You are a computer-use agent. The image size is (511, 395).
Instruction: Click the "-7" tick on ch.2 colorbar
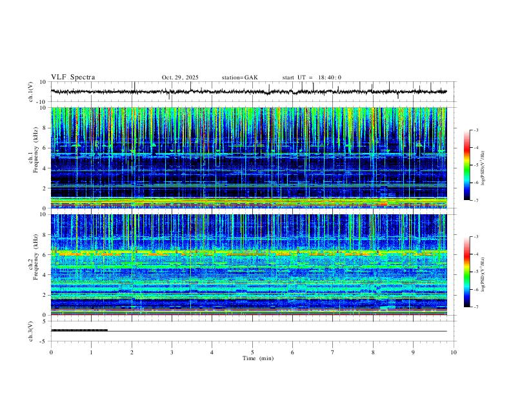(x=475, y=307)
